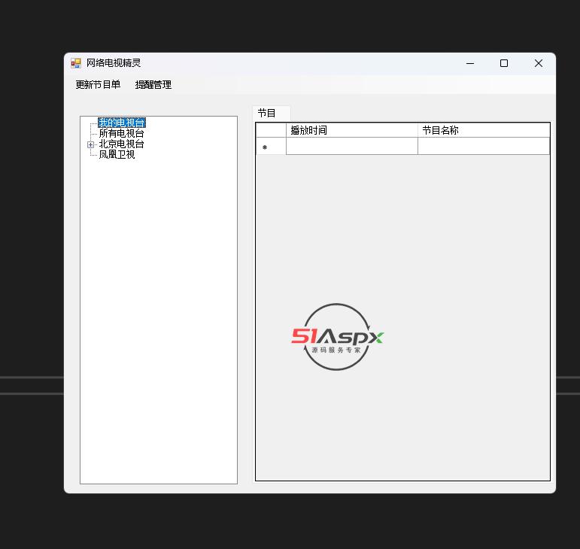Maximize the 网络电视精灵 window
The height and width of the screenshot is (549, 580).
504,64
